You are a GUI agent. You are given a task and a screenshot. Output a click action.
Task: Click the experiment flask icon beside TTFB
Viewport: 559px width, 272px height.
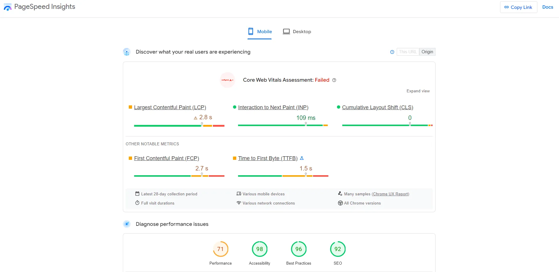(302, 158)
